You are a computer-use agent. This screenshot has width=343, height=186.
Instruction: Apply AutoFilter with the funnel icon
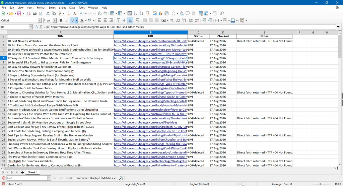pos(147,13)
